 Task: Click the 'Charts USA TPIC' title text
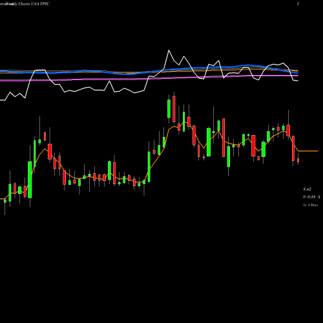coord(34,4)
